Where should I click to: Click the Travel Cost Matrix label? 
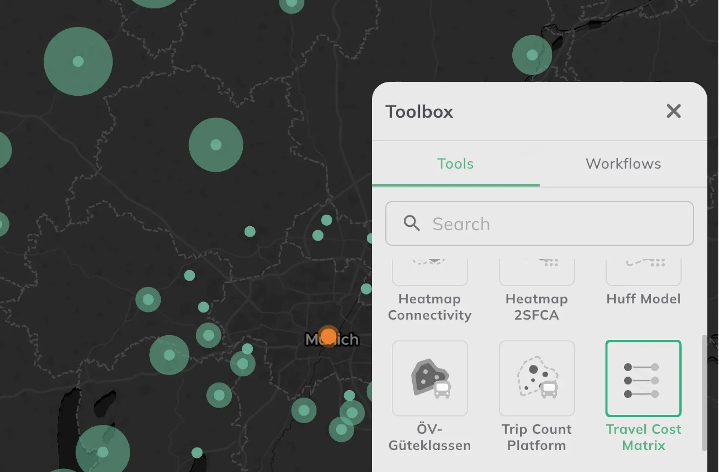point(643,437)
